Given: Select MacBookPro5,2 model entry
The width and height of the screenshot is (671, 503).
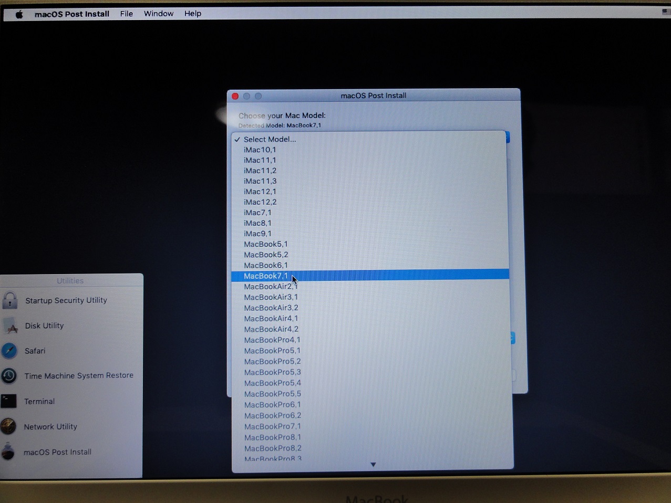Looking at the screenshot, I should [371, 362].
